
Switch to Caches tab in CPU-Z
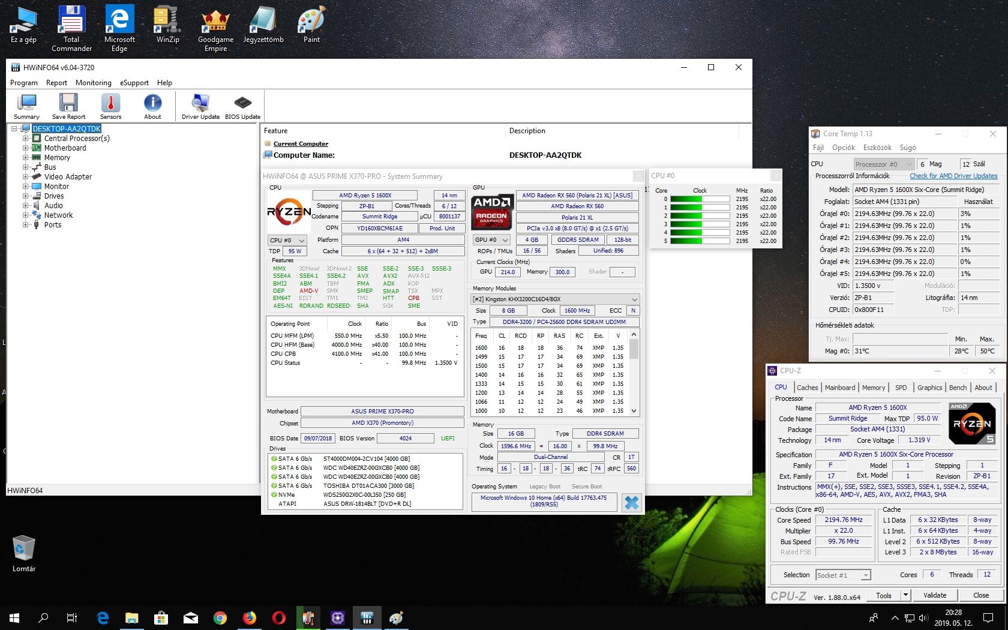[807, 388]
